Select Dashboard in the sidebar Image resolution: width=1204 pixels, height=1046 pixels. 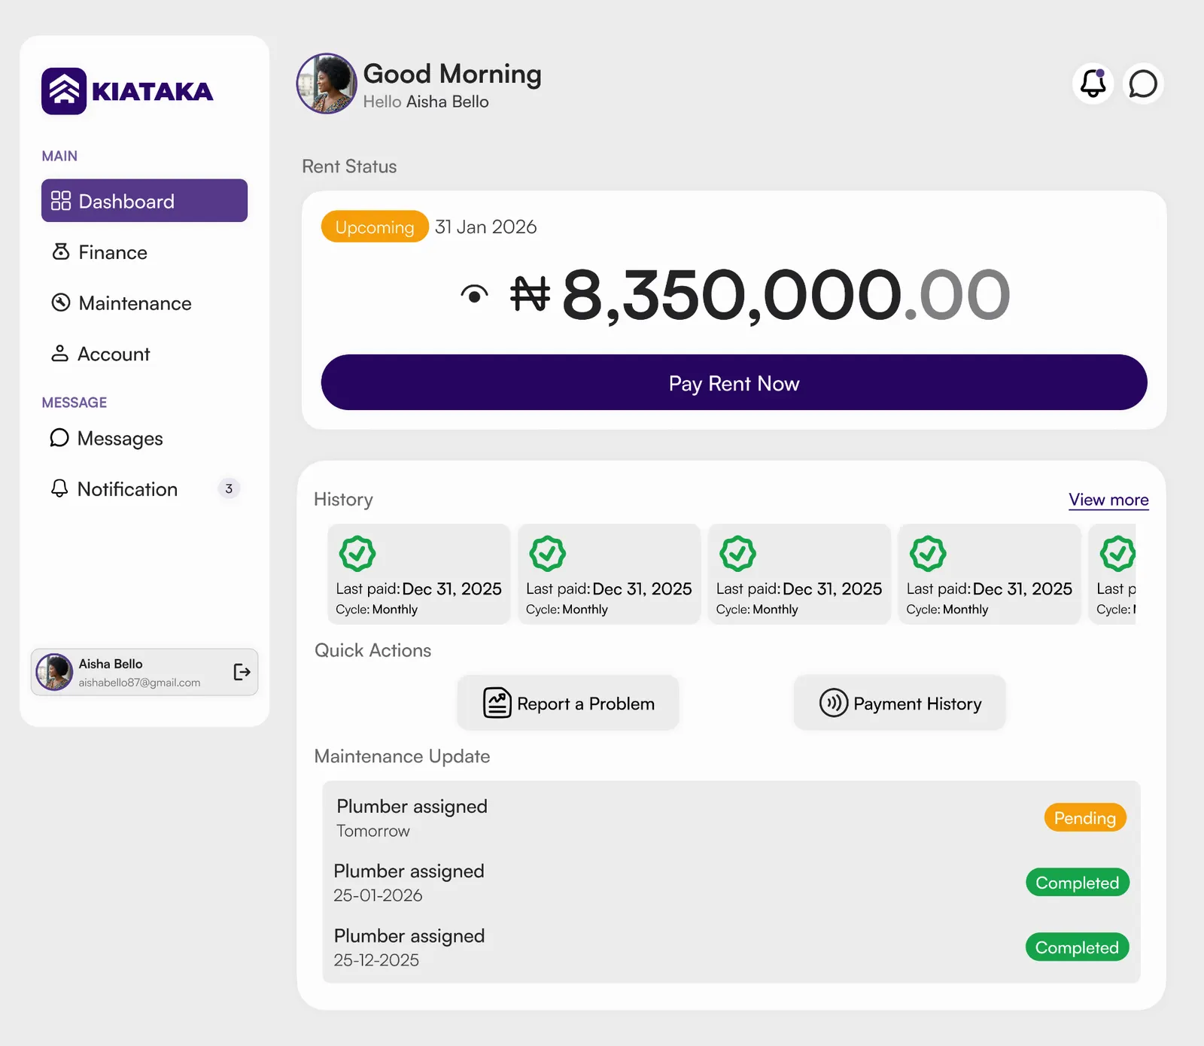tap(144, 201)
